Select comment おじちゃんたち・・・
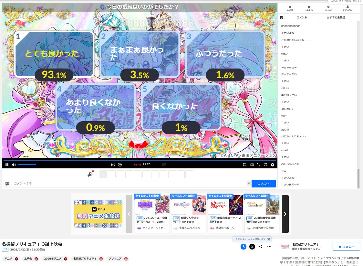This screenshot has height=266, width=363. 294,136
